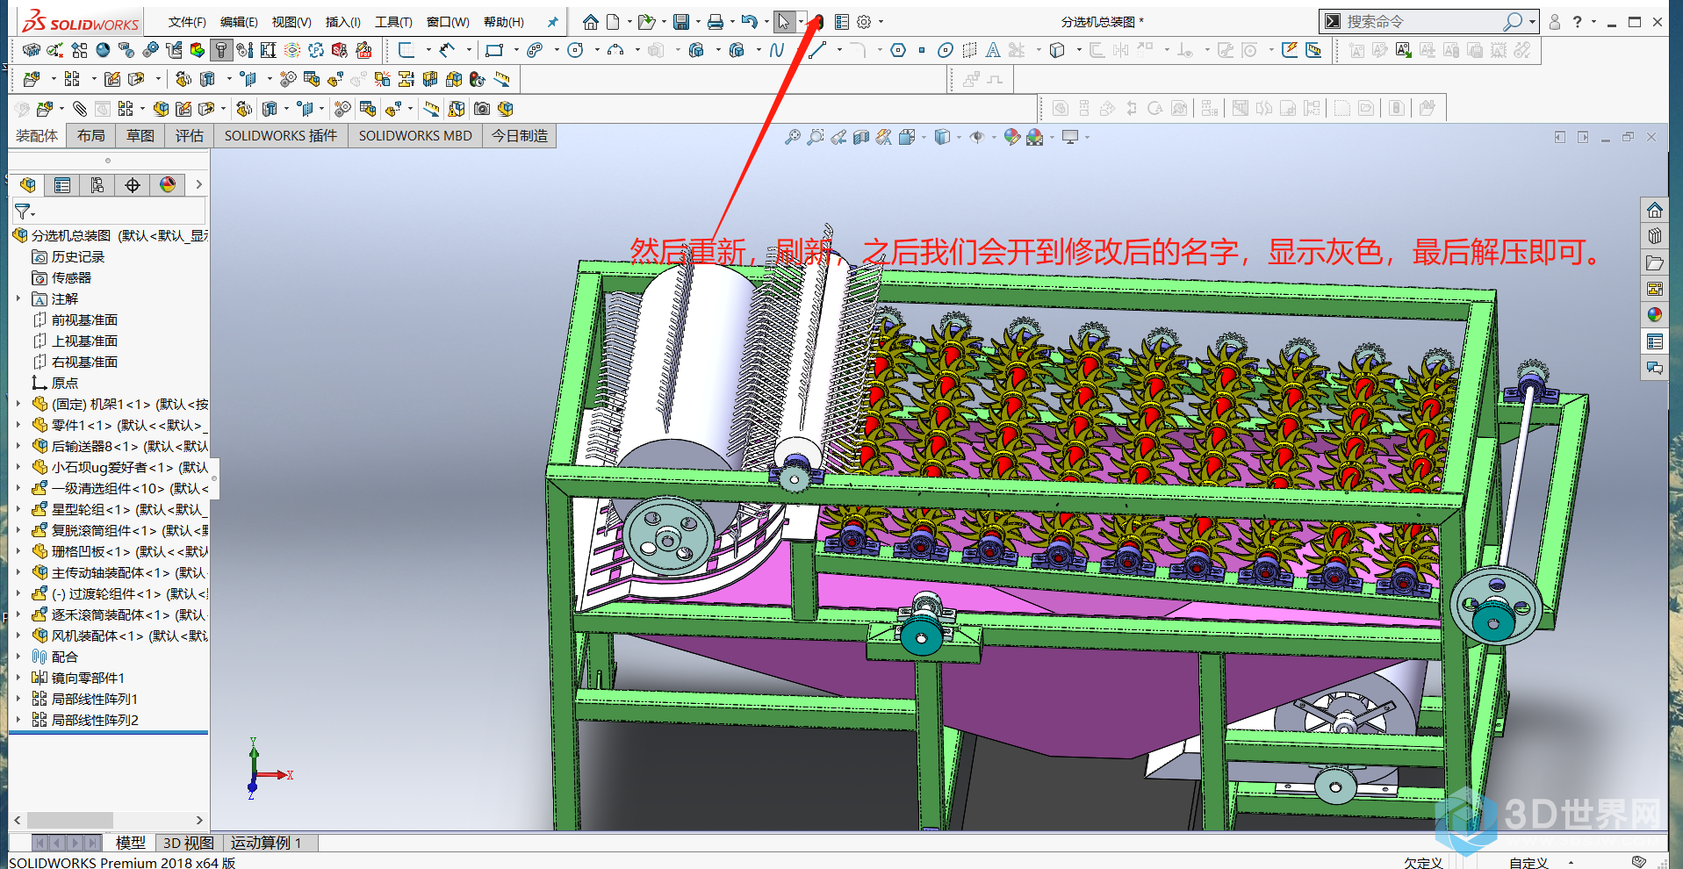Expand the (固定) 机架1 component node
Image resolution: width=1683 pixels, height=869 pixels.
click(x=18, y=404)
